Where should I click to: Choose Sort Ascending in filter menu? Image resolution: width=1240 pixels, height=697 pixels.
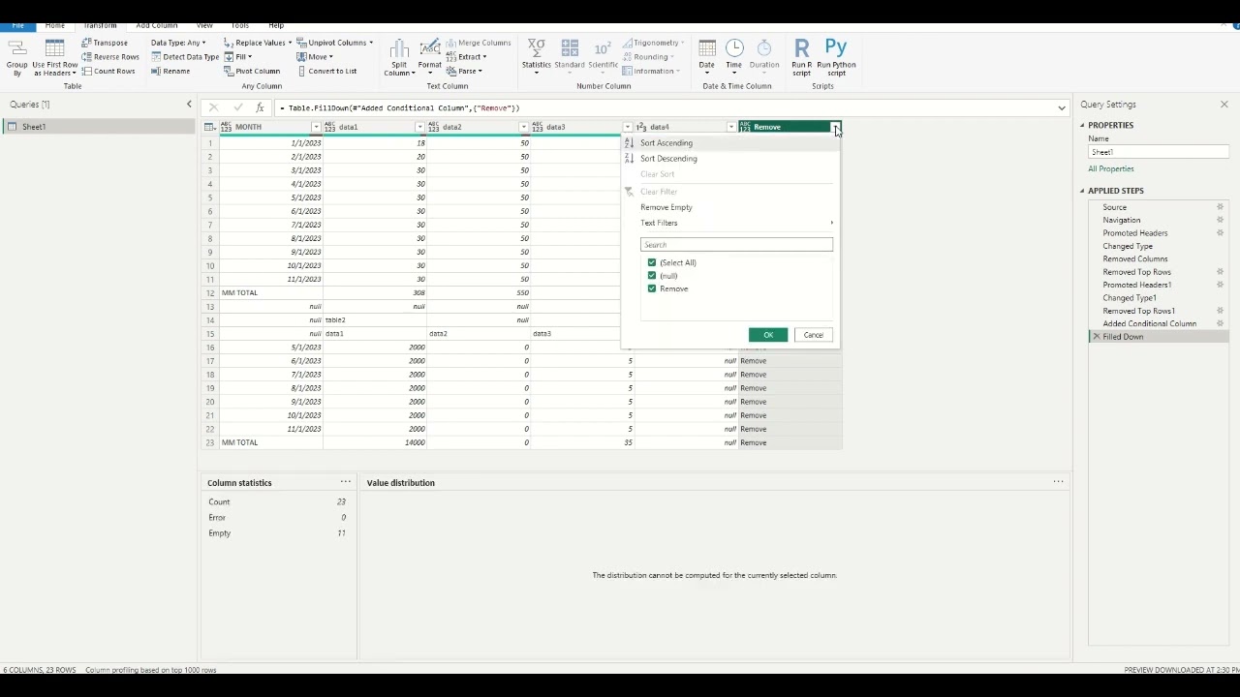(666, 143)
